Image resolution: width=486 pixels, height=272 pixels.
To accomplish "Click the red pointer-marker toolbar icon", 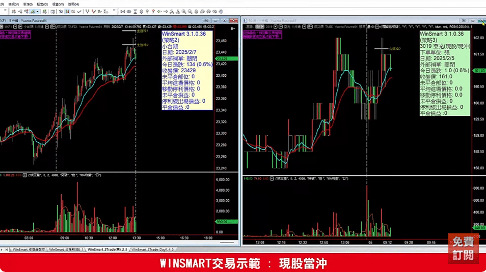I will click(153, 12).
